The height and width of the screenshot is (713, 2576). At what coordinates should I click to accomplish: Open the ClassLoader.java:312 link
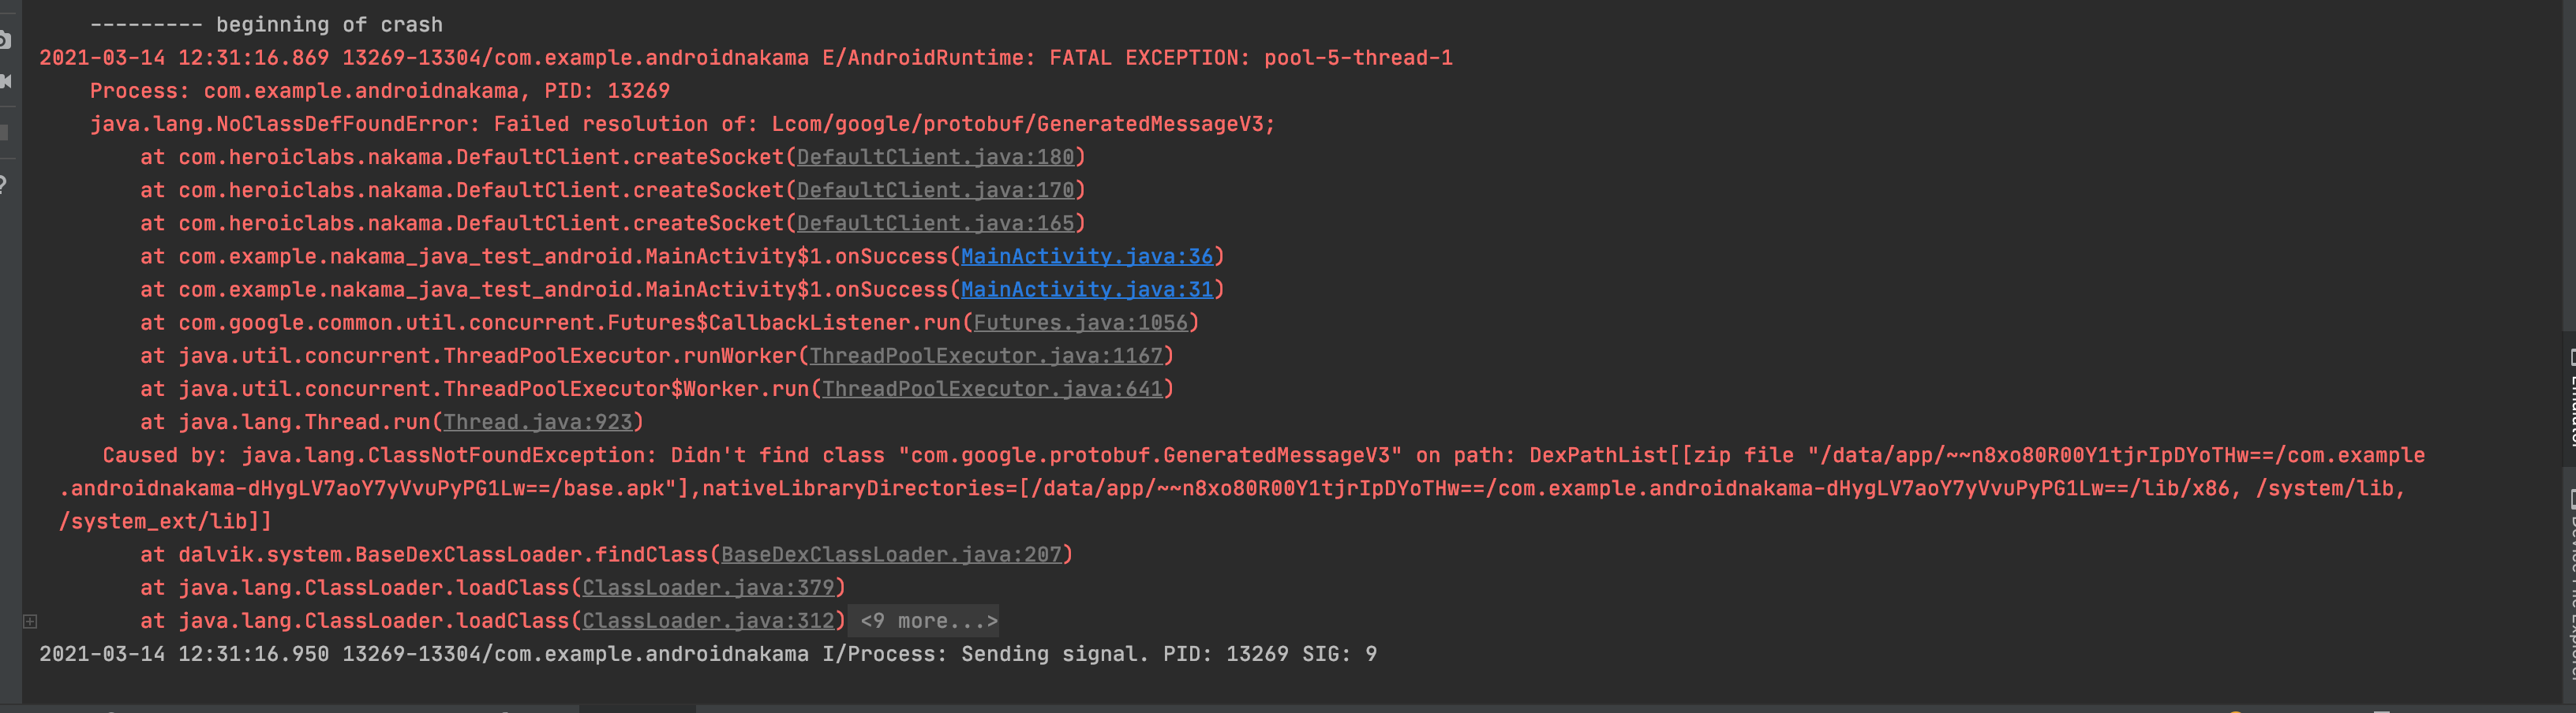708,621
